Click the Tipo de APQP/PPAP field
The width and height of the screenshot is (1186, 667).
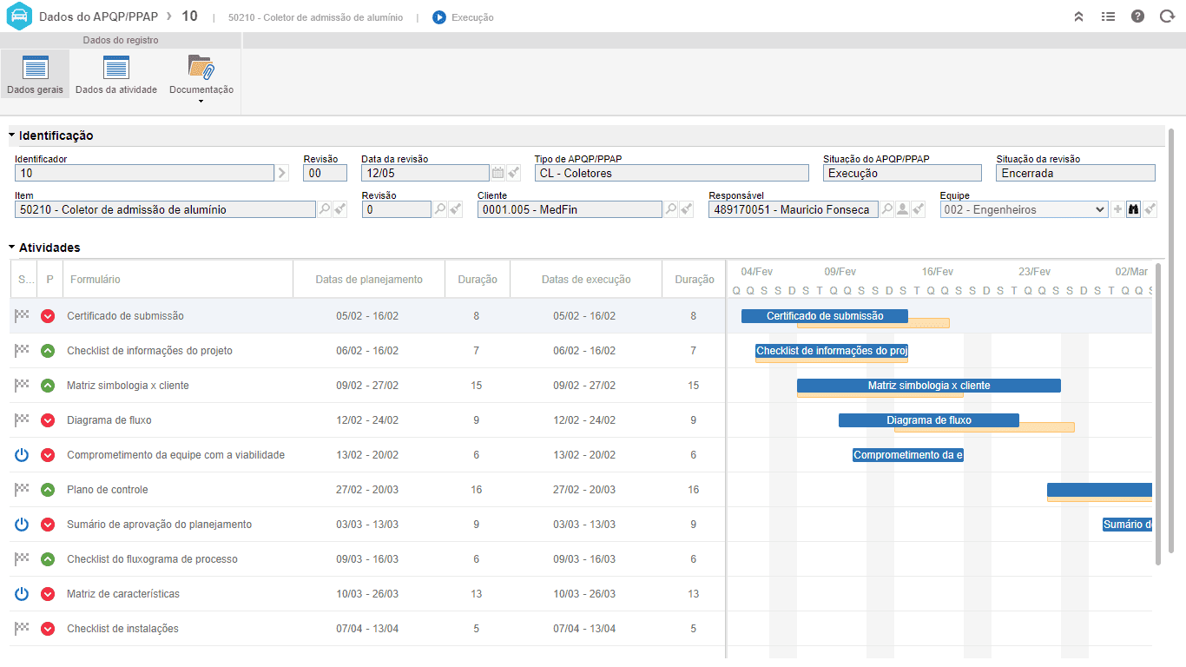[671, 174]
